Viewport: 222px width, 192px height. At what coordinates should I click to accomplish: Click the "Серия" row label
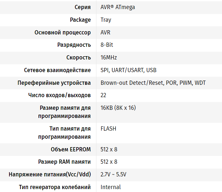[82, 7]
